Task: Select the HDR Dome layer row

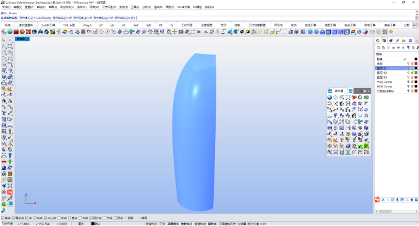Action: point(397,86)
